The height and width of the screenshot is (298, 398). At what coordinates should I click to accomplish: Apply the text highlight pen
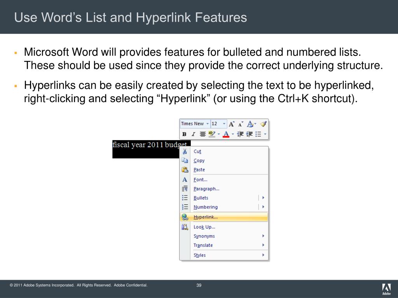tap(212, 134)
